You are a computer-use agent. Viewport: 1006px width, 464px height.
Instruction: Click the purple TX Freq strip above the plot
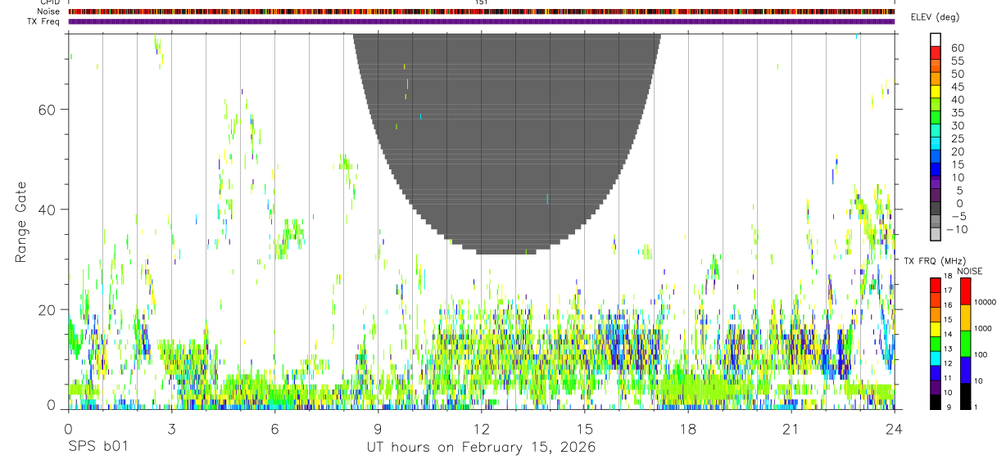[482, 21]
